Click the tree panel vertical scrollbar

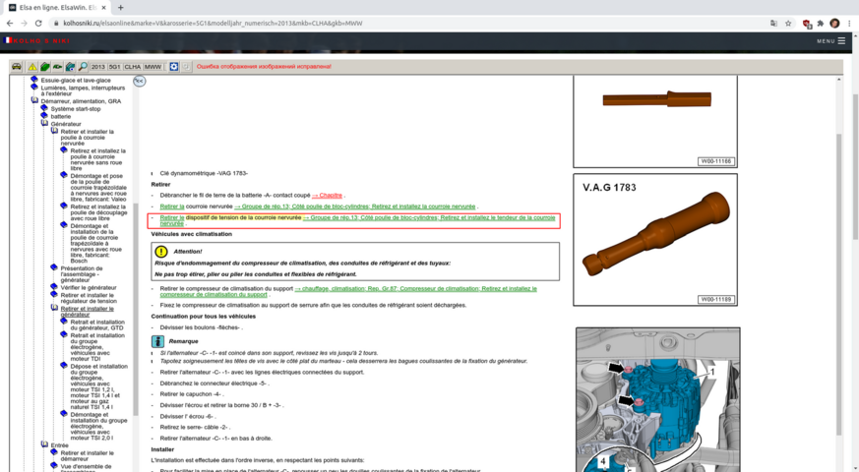(136, 310)
